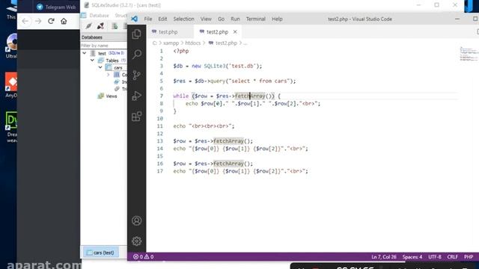The width and height of the screenshot is (479, 269).
Task: Open the Manage gear icon
Action: (x=136, y=241)
